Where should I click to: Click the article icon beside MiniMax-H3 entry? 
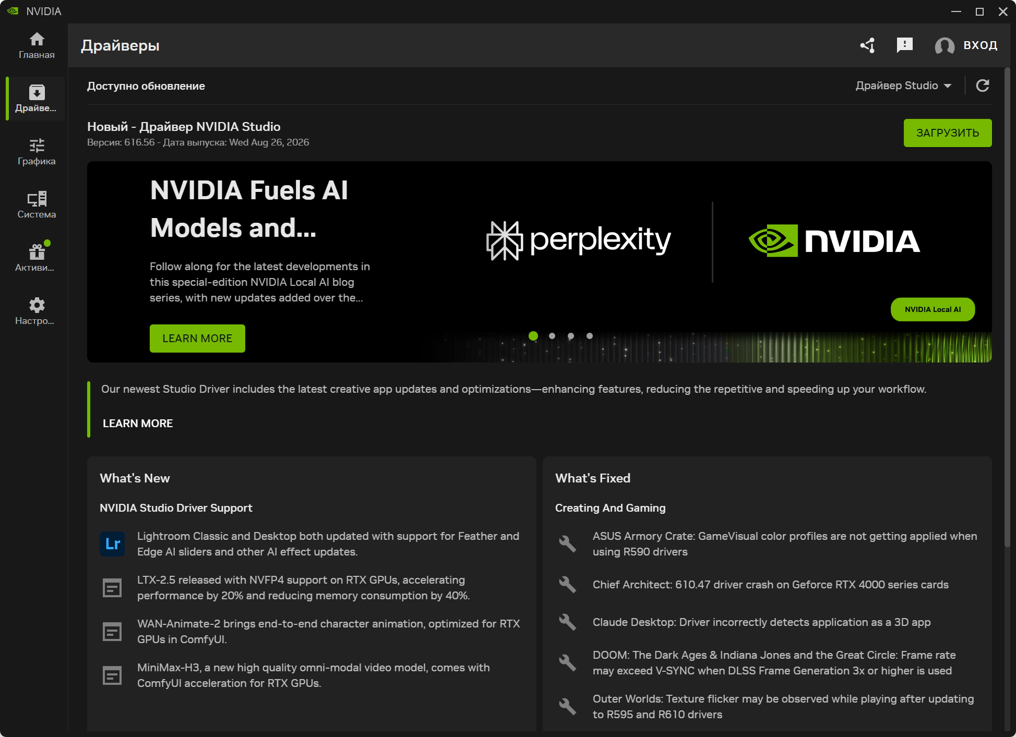coord(112,675)
